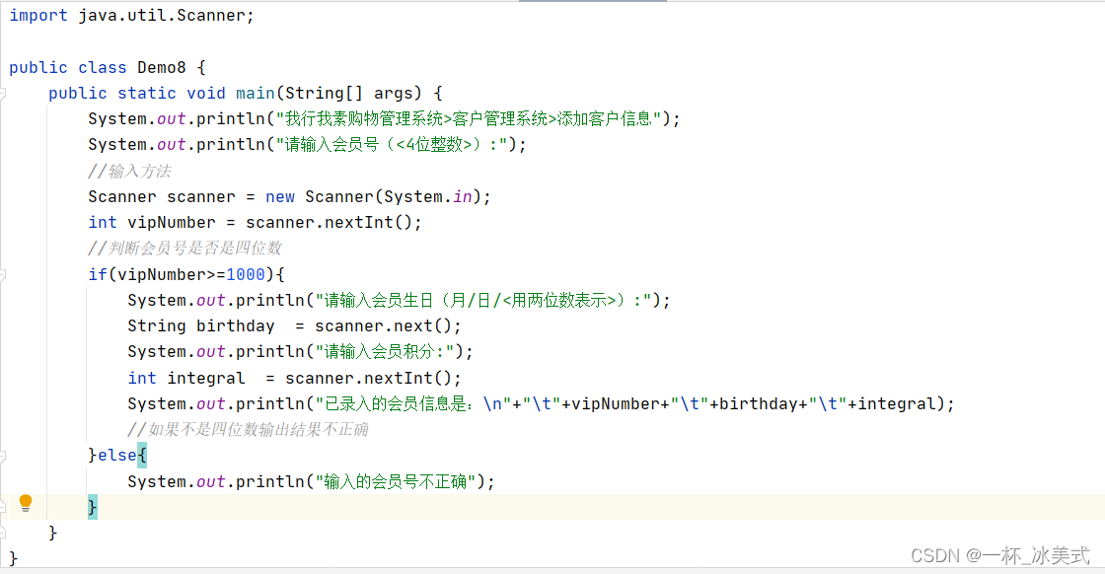Click the 'if' keyword
The image size is (1105, 574).
[x=98, y=275]
